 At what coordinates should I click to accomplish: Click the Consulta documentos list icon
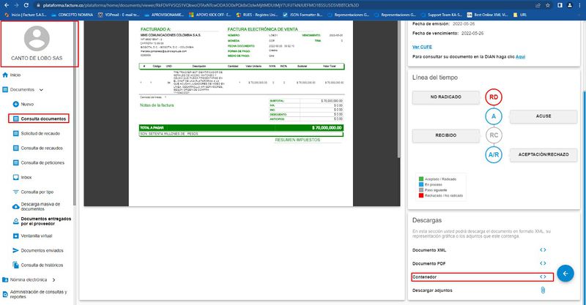point(15,118)
